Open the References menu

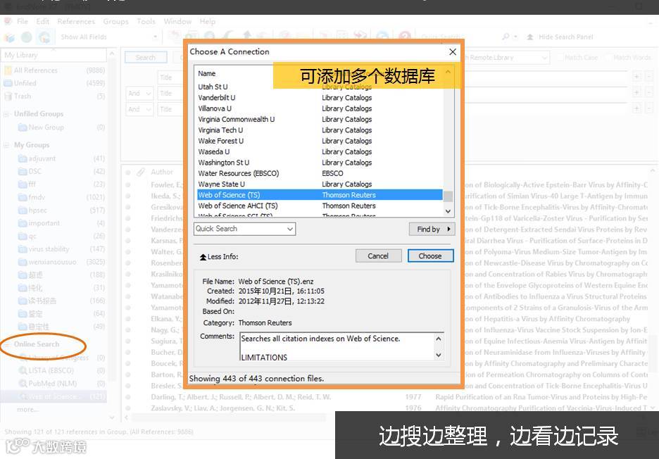tap(76, 21)
